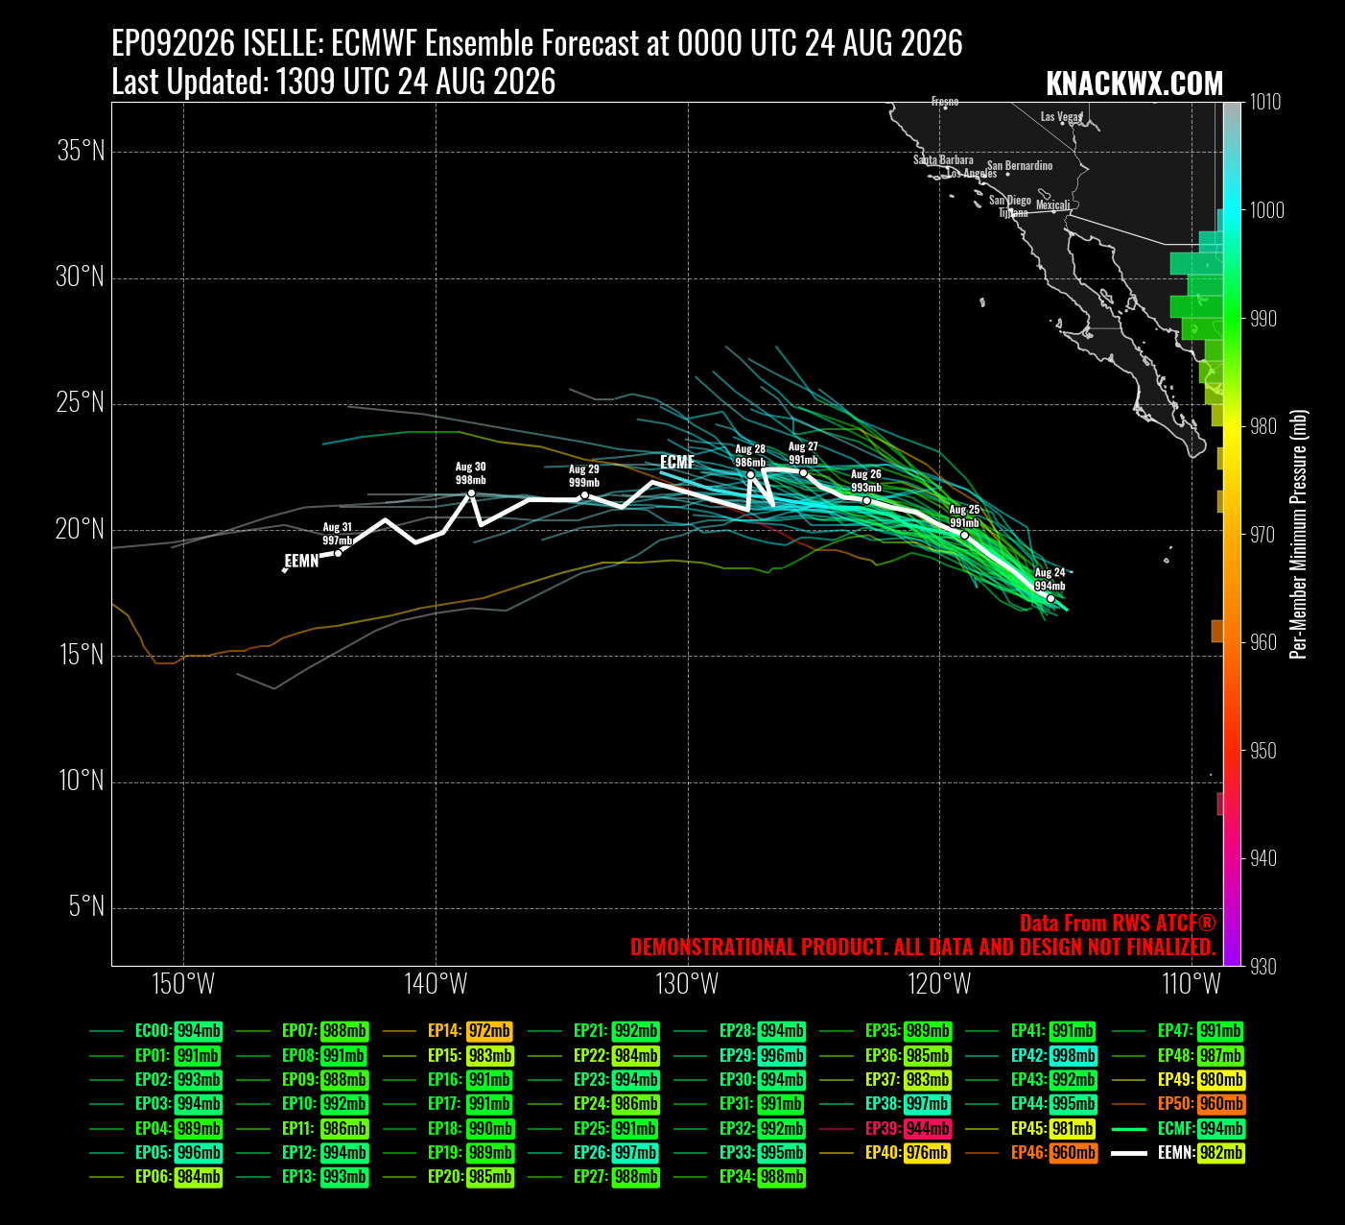The height and width of the screenshot is (1225, 1345).
Task: Select the EP40 976mb legend badge
Action: click(x=927, y=1153)
